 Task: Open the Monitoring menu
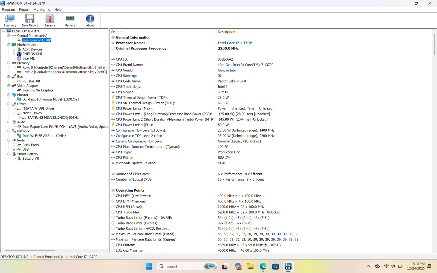(x=42, y=10)
